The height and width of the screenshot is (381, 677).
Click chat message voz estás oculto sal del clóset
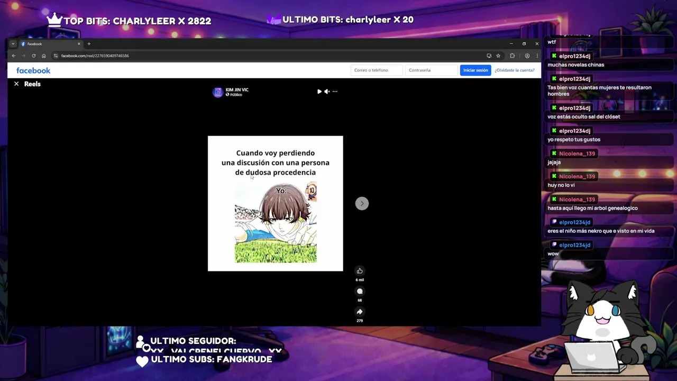coord(584,117)
